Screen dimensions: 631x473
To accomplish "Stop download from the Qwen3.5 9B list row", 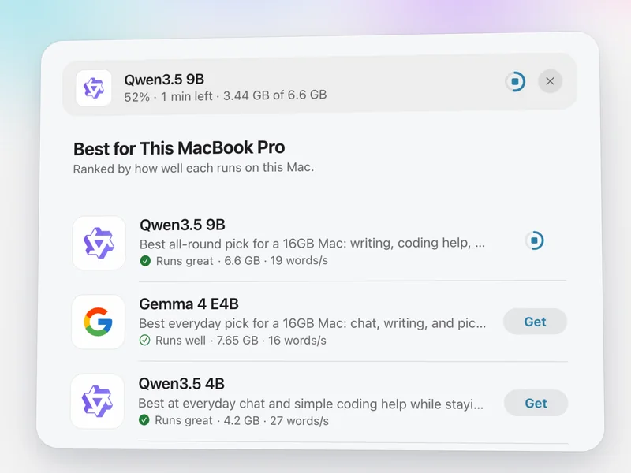I will click(535, 240).
